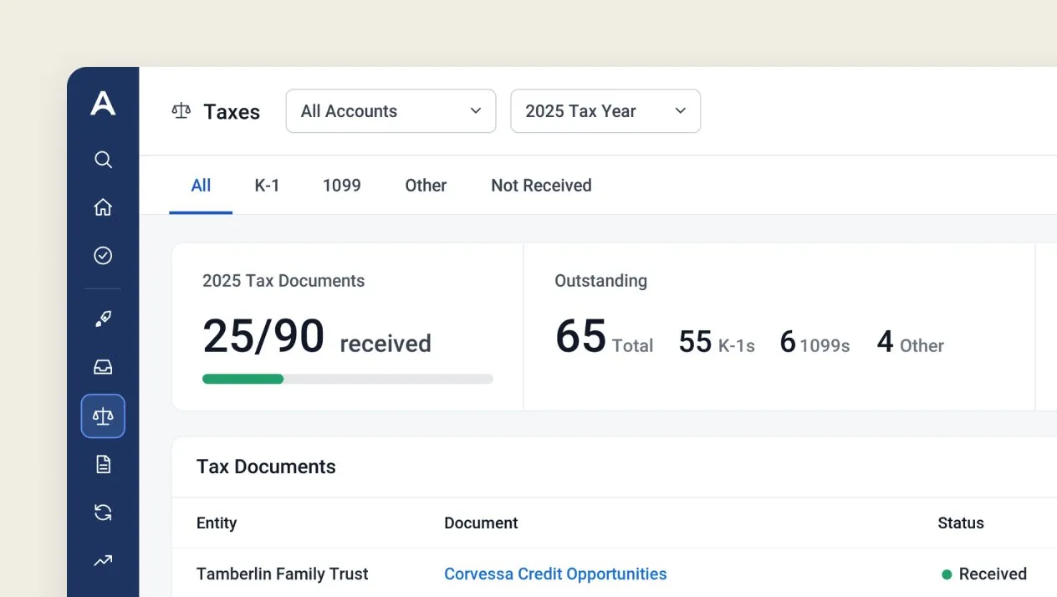
Task: Open the rocket icon in the sidebar
Action: click(x=103, y=319)
